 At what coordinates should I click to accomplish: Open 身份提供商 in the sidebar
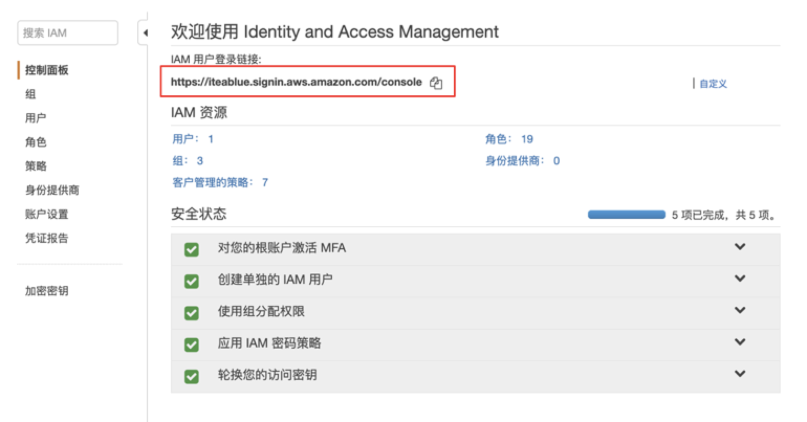point(52,191)
